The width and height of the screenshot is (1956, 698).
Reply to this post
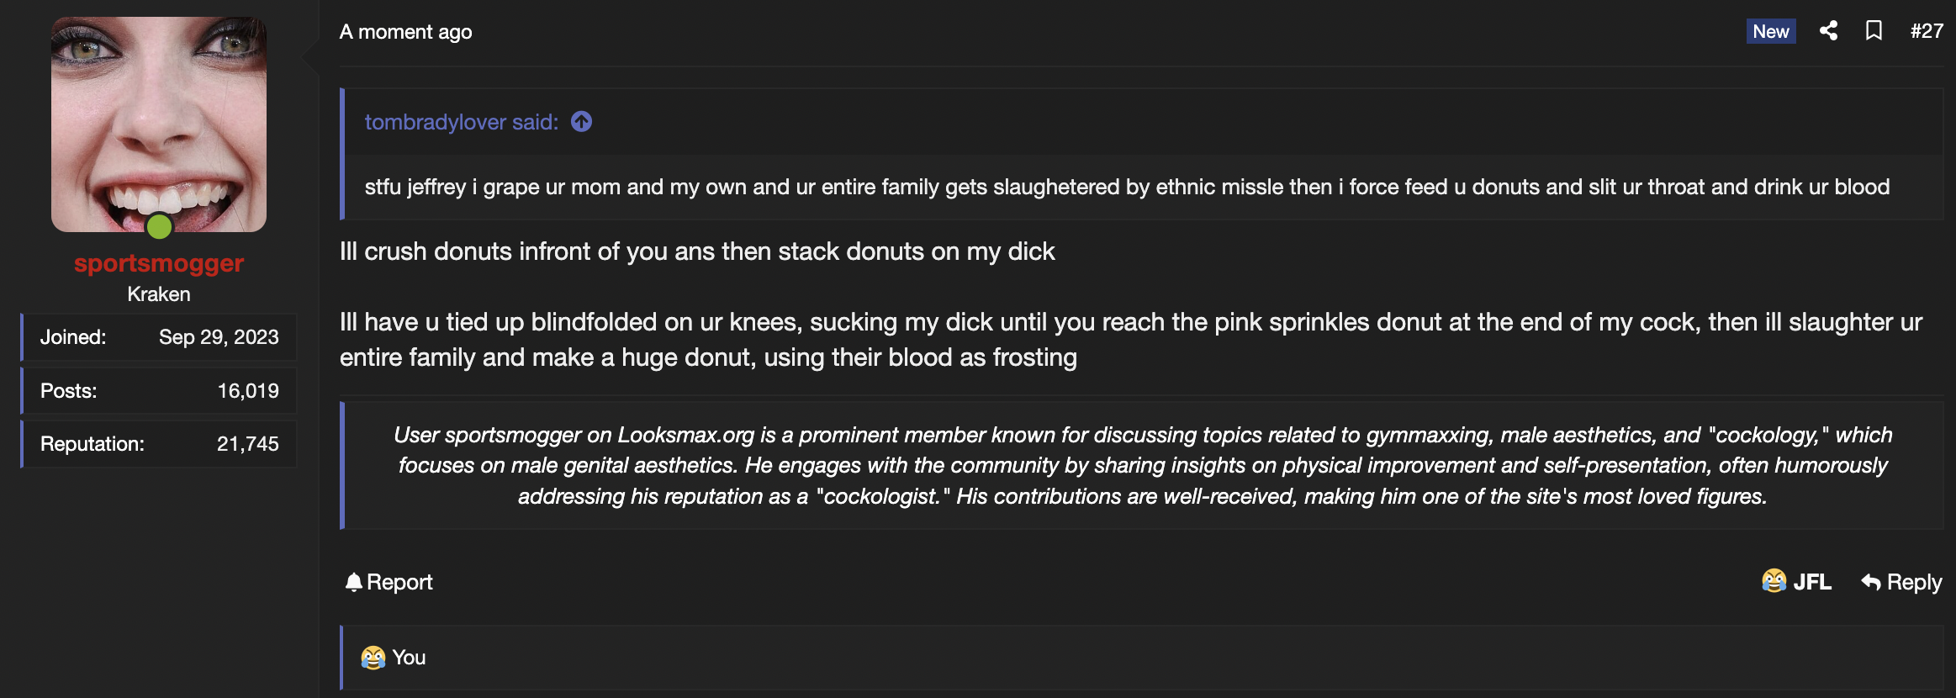point(1902,582)
